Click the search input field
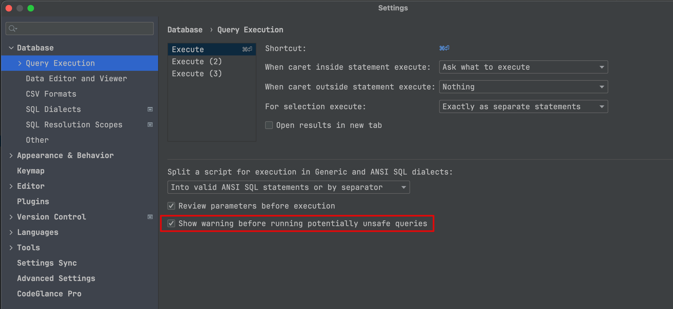 point(79,29)
